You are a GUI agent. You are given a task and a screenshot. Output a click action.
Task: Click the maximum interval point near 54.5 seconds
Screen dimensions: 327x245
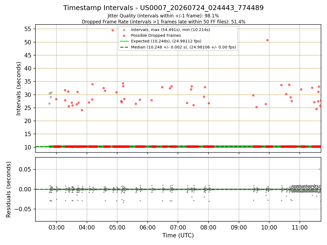tap(113, 30)
